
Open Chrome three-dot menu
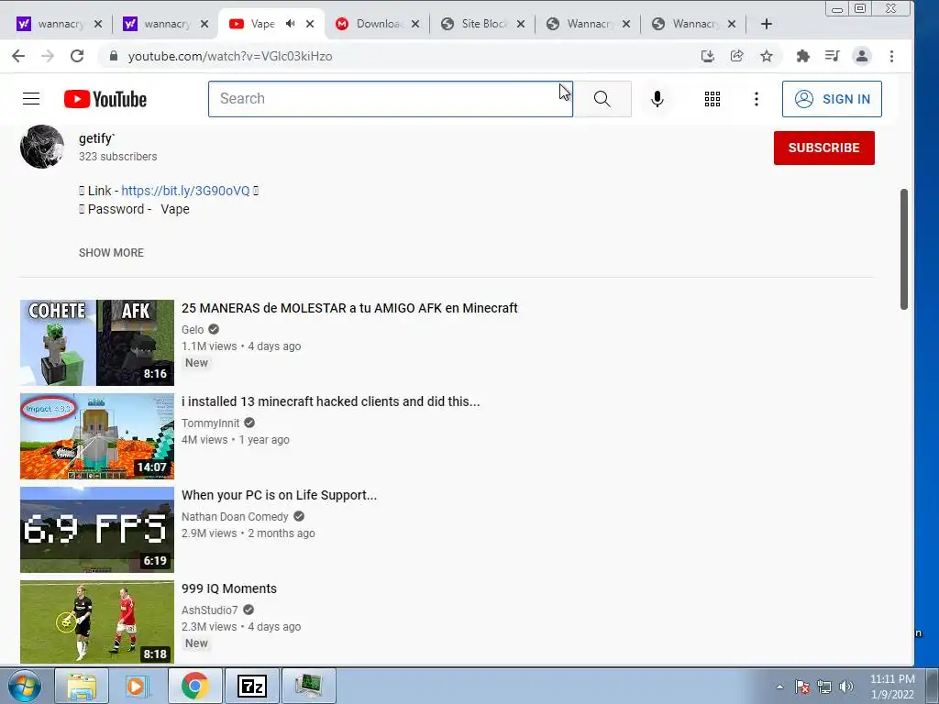coord(891,56)
